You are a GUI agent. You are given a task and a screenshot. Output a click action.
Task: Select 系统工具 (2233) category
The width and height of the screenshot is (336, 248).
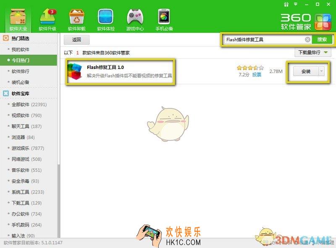click(x=29, y=192)
